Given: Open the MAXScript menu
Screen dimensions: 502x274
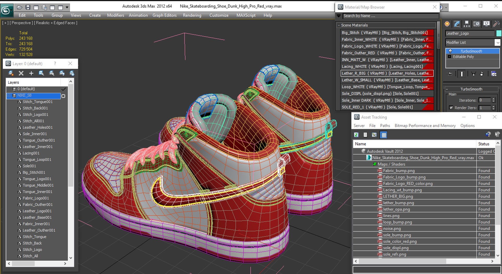Looking at the screenshot, I should [246, 15].
